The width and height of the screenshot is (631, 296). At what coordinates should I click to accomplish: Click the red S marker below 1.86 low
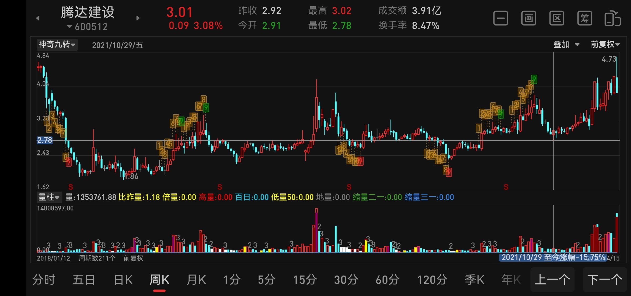pyautogui.click(x=70, y=187)
